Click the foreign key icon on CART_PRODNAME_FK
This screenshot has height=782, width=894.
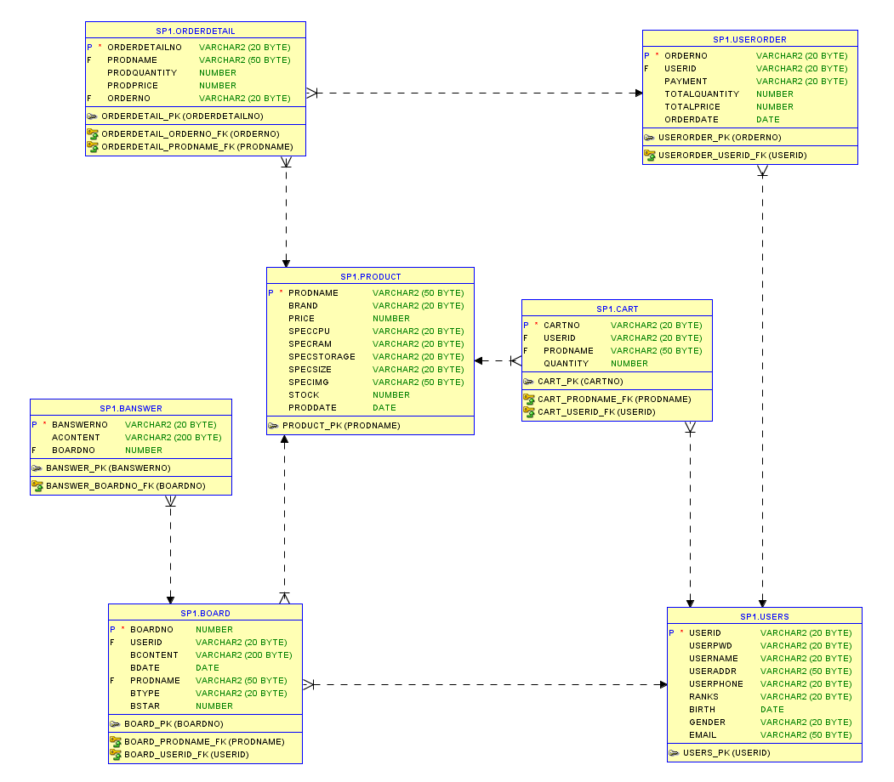pyautogui.click(x=530, y=399)
